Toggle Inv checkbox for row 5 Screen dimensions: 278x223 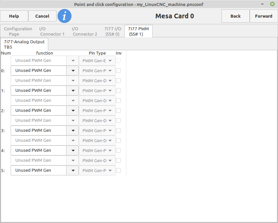(x=118, y=170)
